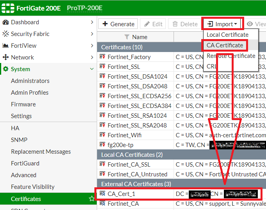Select the Fortinet_CA_Untrusted row
Viewport: 266px width, 210px height.
(181, 174)
